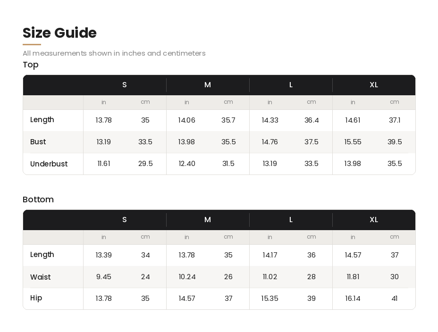The image size is (438, 332).
Task: Click the measurements subtitle text
Action: click(x=114, y=53)
